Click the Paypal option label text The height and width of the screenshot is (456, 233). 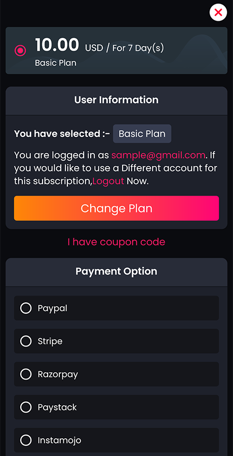[x=52, y=308]
